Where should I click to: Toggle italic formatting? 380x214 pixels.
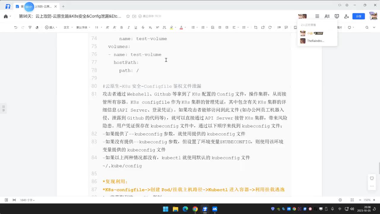[129, 27]
